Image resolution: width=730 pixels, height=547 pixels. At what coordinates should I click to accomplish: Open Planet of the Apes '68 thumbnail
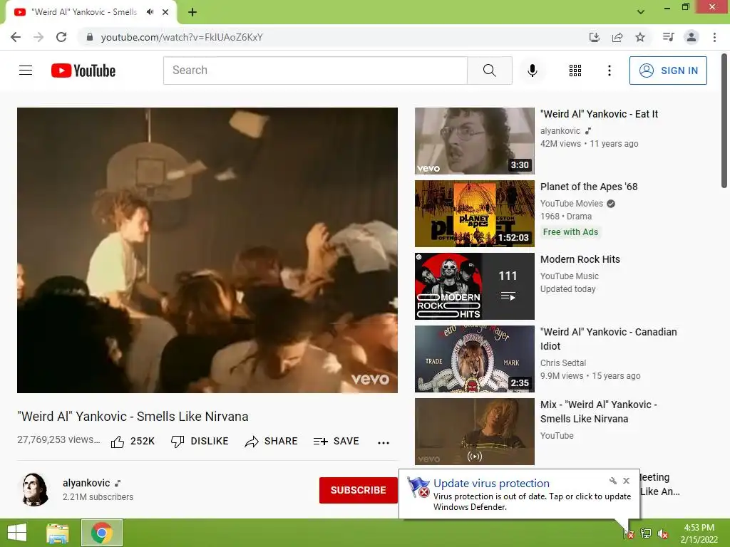pyautogui.click(x=474, y=214)
